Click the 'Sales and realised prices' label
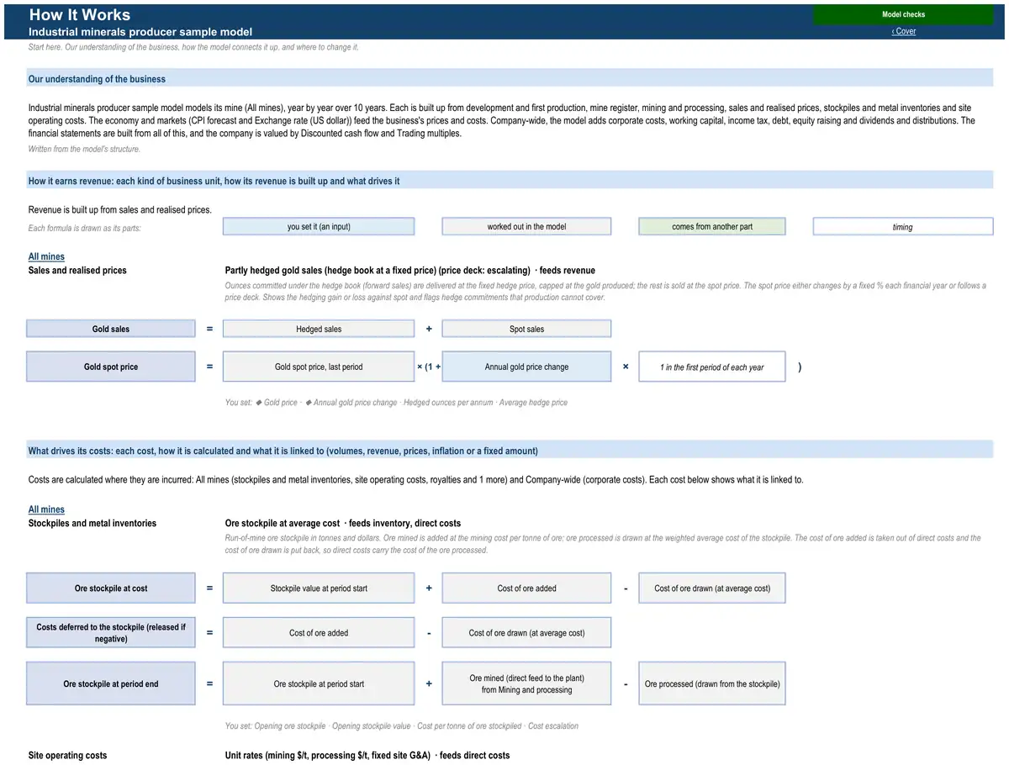Screen dimensions: 1009x765 point(77,271)
